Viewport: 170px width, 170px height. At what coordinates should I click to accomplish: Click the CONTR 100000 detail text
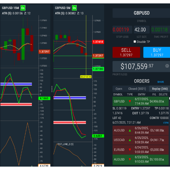(159, 118)
